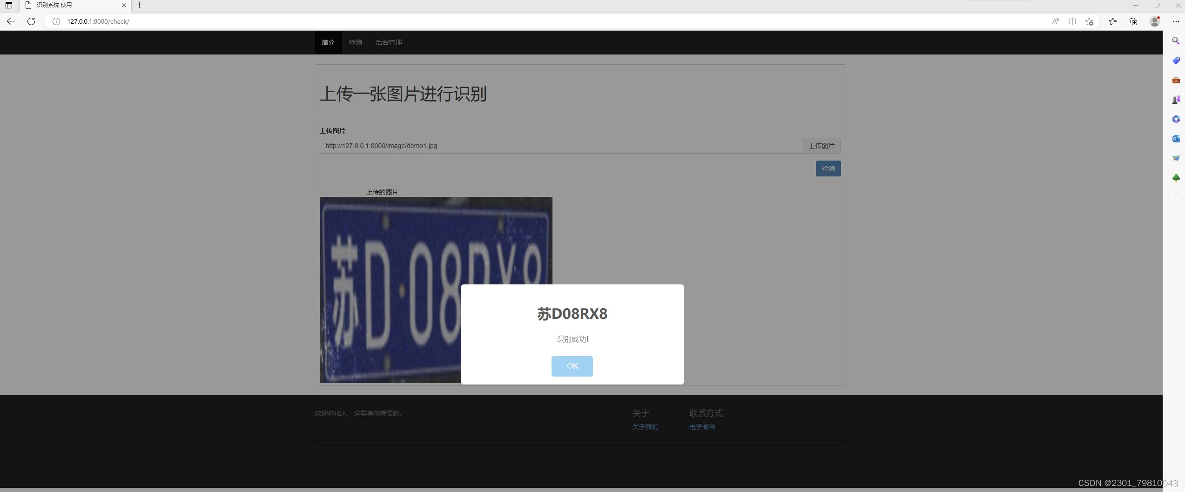1185x492 pixels.
Task: Activate the Read aloud icon
Action: coord(1056,21)
